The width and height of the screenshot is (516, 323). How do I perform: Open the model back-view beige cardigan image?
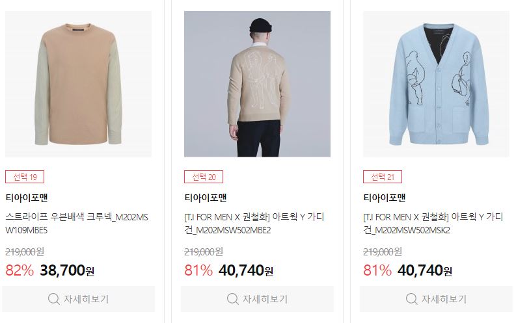coord(257,84)
